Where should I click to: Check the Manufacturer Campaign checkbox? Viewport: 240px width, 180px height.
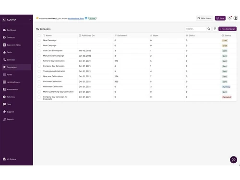pyautogui.click(x=39, y=56)
